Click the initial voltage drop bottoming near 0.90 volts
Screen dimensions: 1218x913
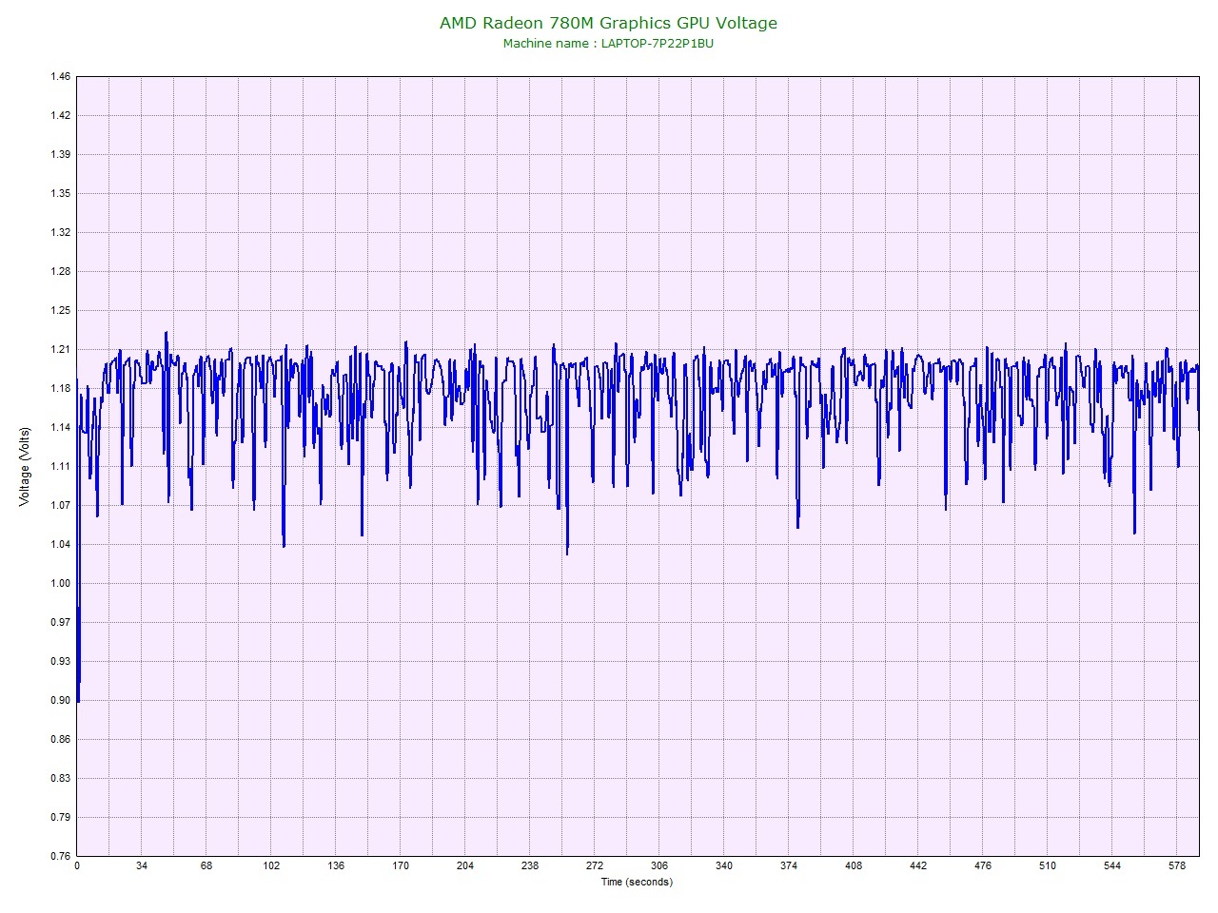(78, 699)
